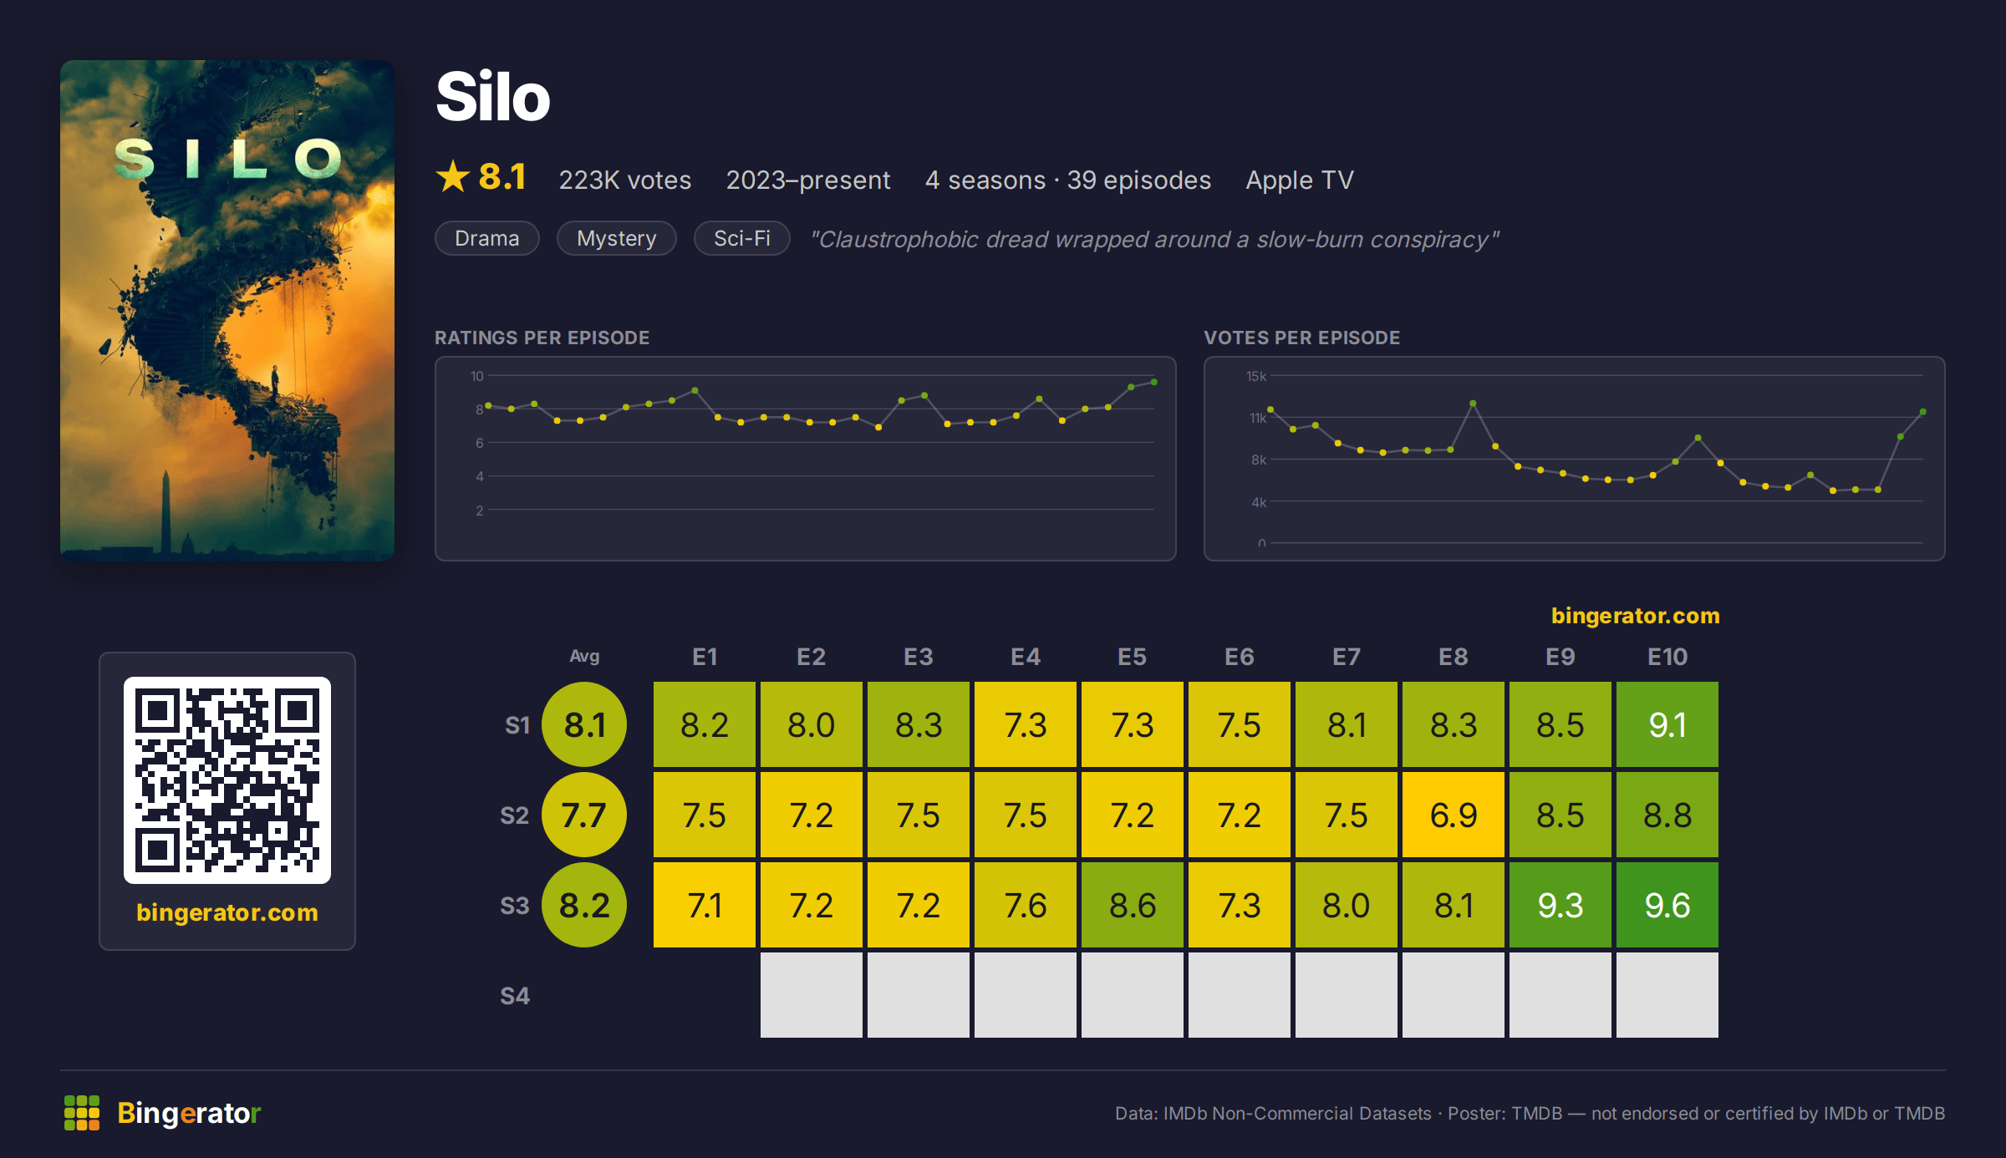Screen dimensions: 2006x1158
Task: Click the S3 average 8.2 circle
Action: [584, 905]
